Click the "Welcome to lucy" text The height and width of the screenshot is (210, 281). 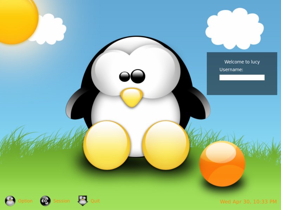242,62
